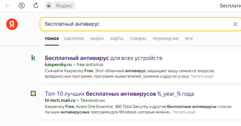Switch to the видео tab

(x=97, y=38)
